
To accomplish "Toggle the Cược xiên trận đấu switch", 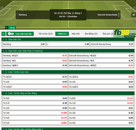I will 11,34.
